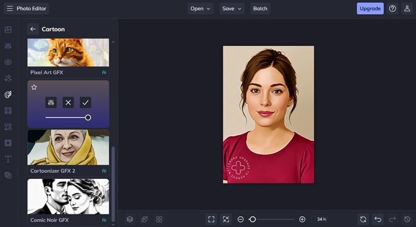416x227 pixels.
Task: Open the overlays sidebar icon below Text
Action: (x=8, y=175)
